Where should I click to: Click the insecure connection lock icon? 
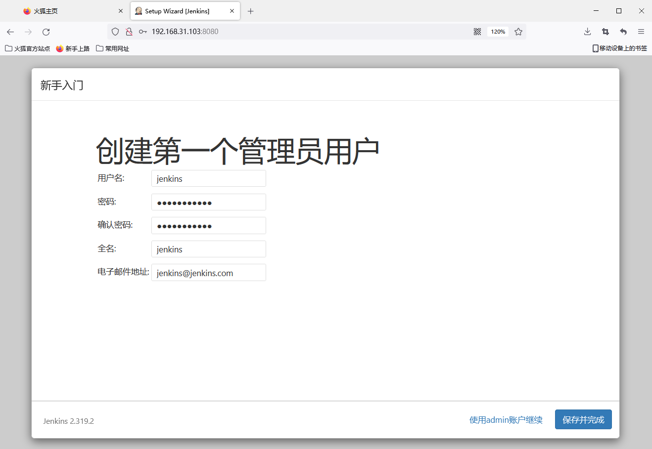[x=129, y=32]
